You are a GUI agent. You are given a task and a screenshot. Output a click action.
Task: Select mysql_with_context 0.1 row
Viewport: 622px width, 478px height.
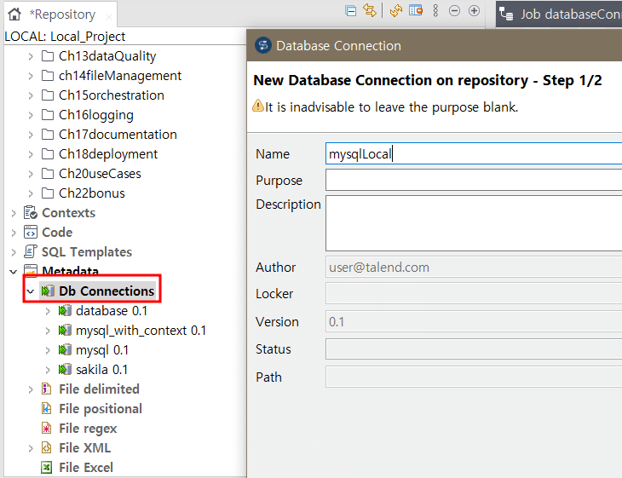pyautogui.click(x=141, y=331)
